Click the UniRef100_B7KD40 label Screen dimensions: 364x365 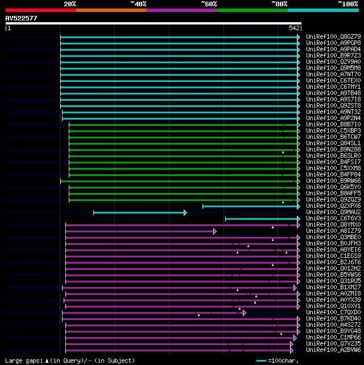(x=333, y=319)
